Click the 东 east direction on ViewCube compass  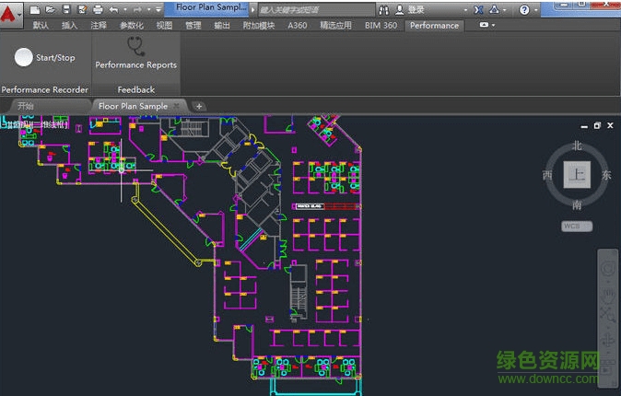605,175
